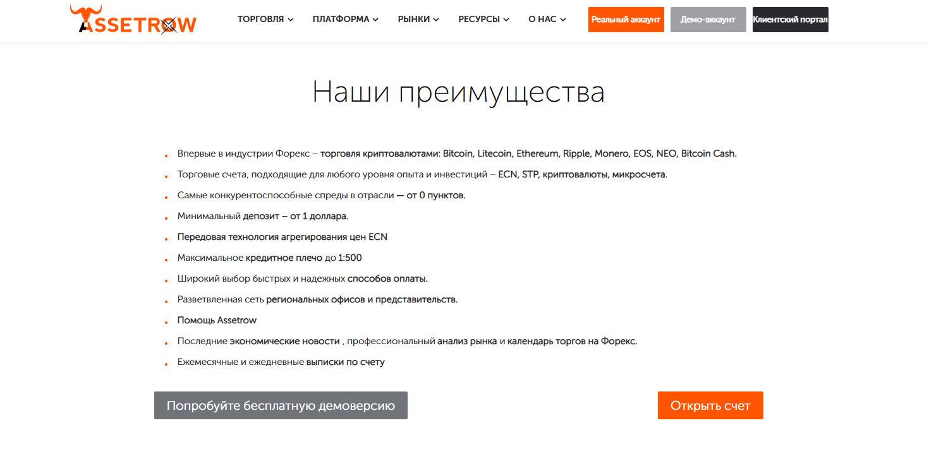This screenshot has width=929, height=454.
Task: Click the text Самые конкурентоспособные спреды в отрасли
Action: click(286, 195)
